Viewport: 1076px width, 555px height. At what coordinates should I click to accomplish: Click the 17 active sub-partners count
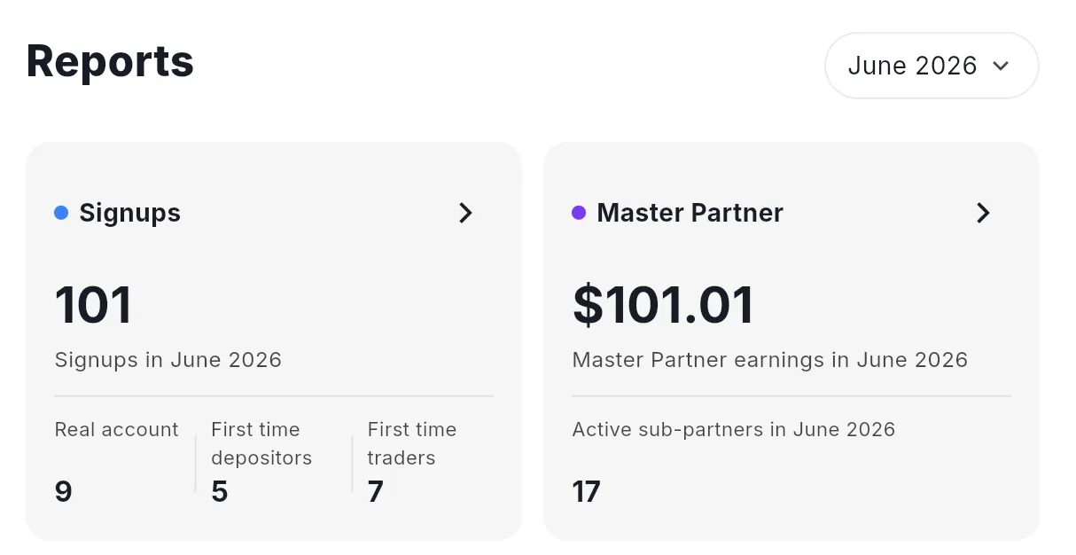tap(587, 491)
